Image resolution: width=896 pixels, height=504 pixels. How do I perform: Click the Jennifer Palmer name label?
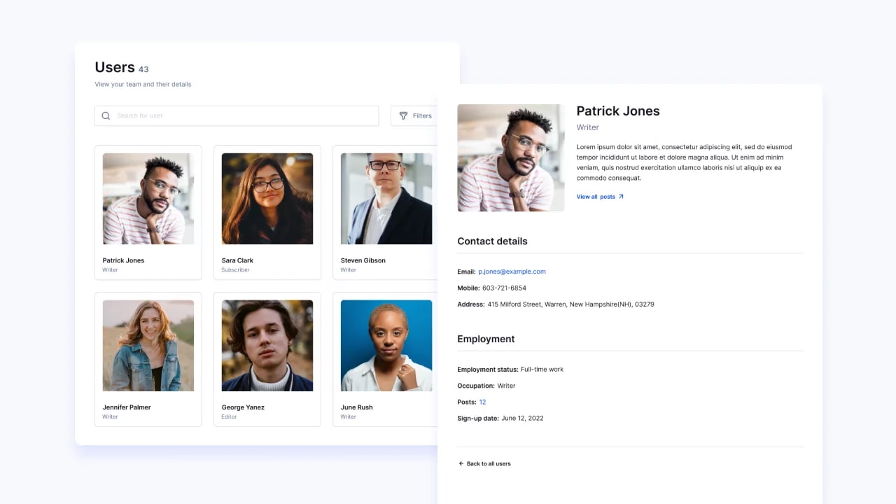[127, 407]
